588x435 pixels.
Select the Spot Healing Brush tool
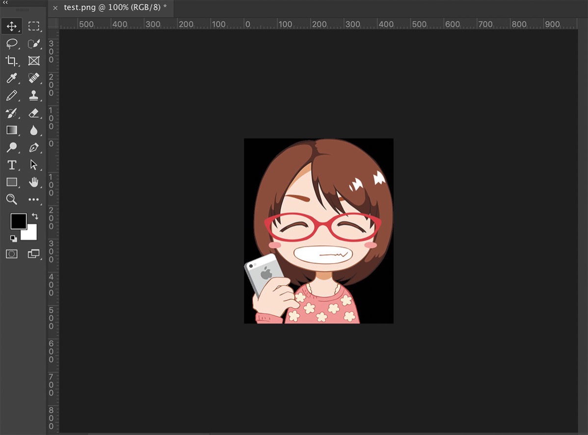34,78
